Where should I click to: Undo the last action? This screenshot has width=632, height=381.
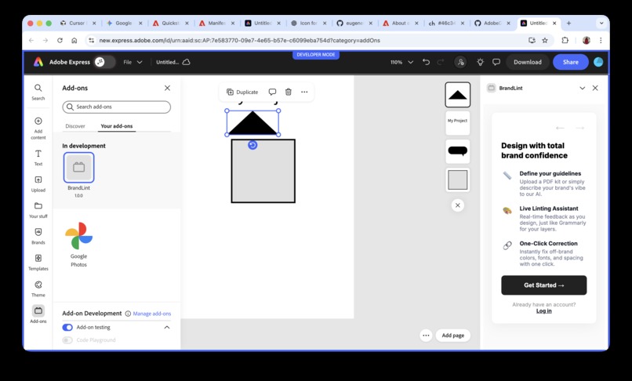click(426, 62)
